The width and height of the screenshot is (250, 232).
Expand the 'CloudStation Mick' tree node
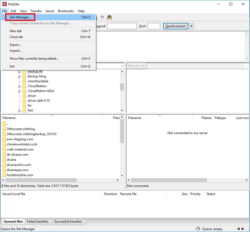coord(19,91)
